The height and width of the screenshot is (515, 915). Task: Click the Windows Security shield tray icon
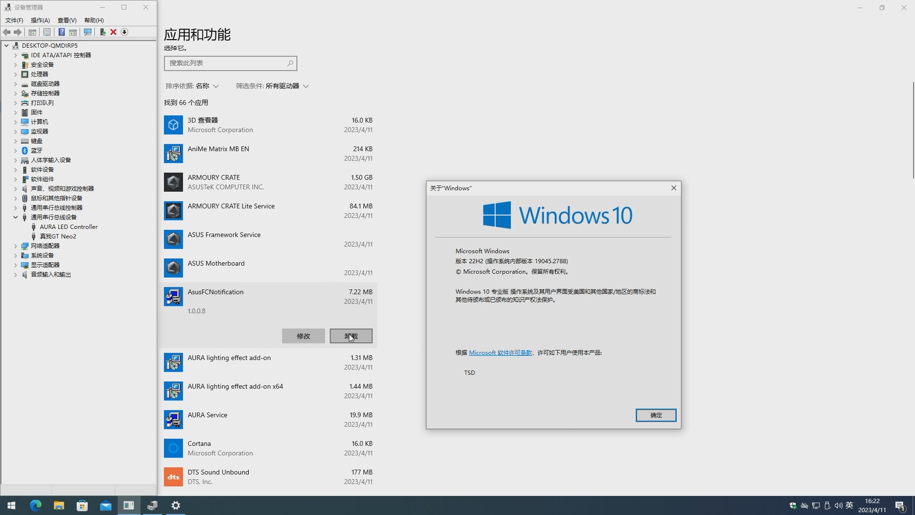(x=793, y=505)
